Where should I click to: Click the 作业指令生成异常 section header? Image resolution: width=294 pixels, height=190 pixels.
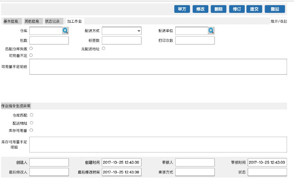(x=16, y=106)
